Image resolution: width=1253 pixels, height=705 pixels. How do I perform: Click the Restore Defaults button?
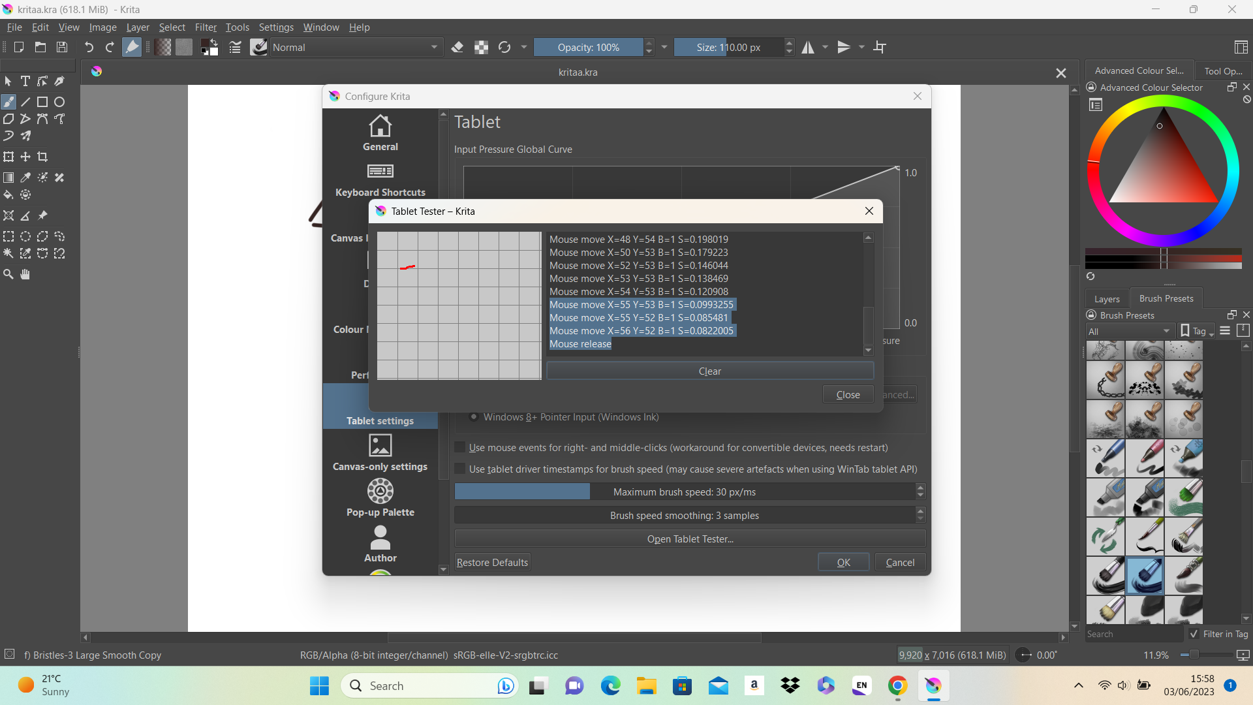tap(492, 562)
